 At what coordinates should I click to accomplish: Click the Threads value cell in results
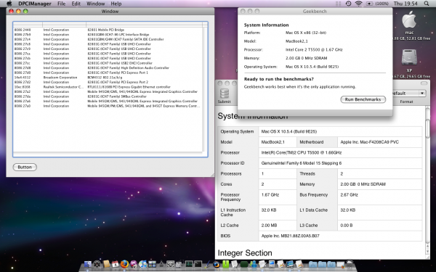coord(380,173)
